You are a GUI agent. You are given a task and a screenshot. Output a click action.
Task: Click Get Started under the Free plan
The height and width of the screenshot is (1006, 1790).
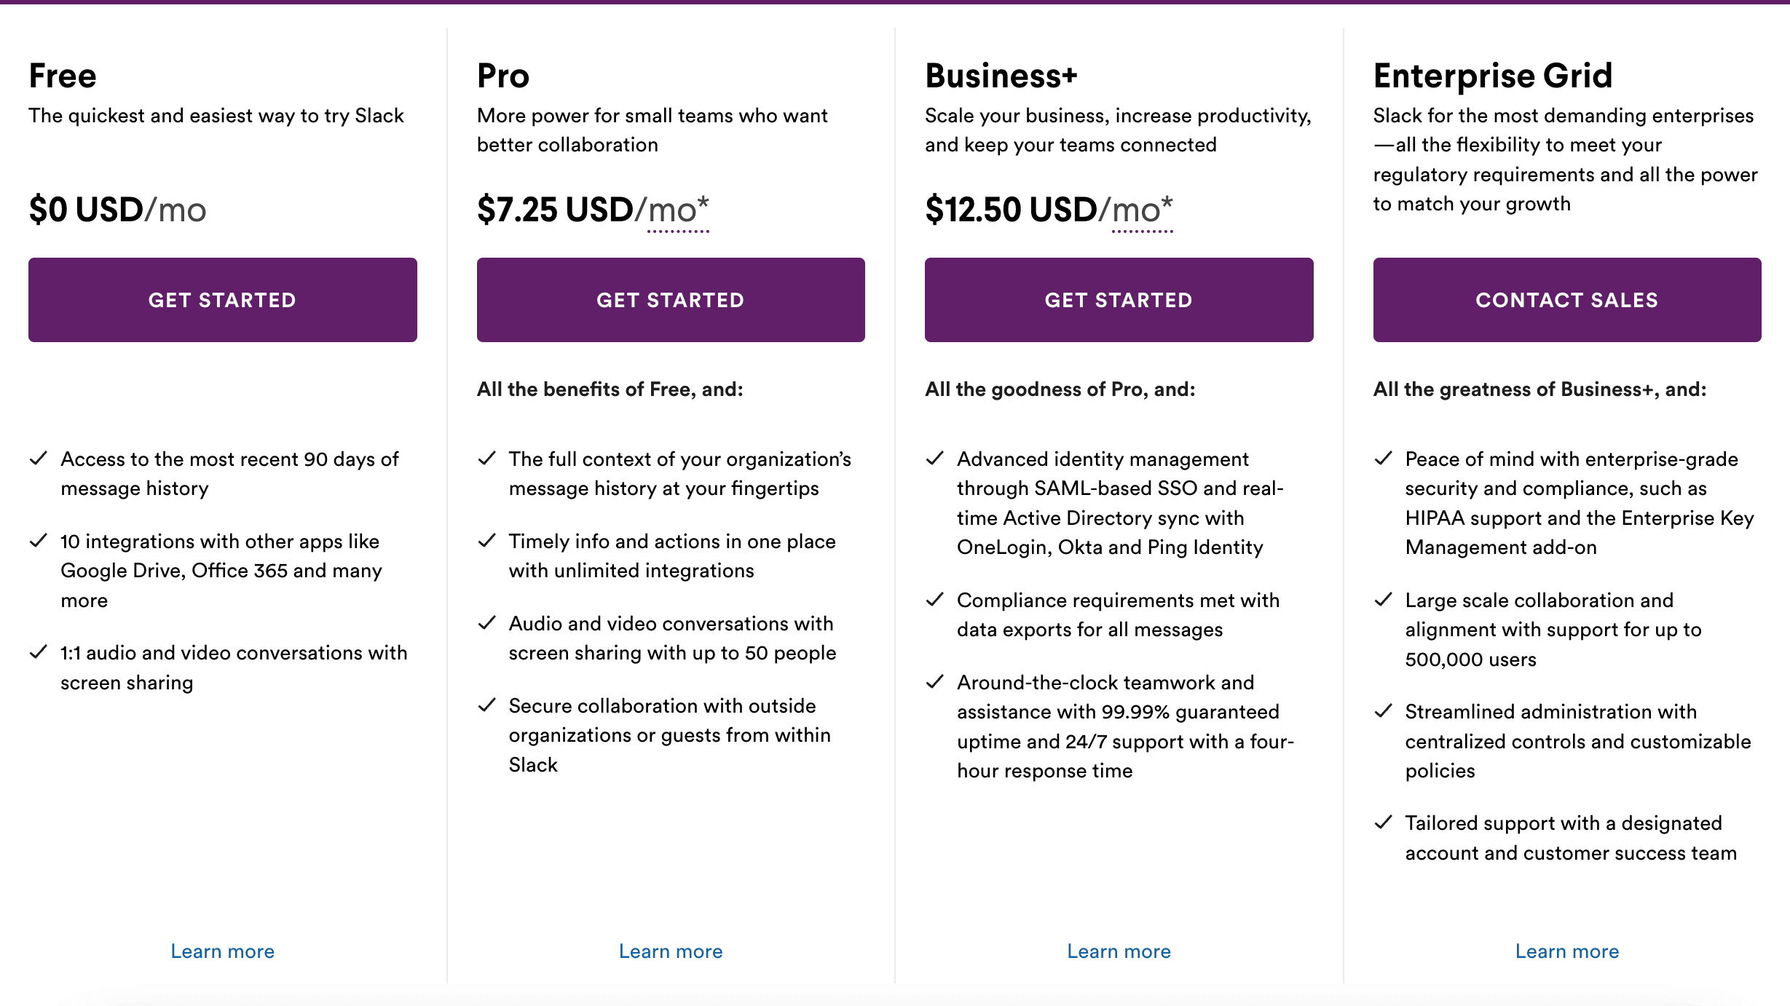click(223, 299)
